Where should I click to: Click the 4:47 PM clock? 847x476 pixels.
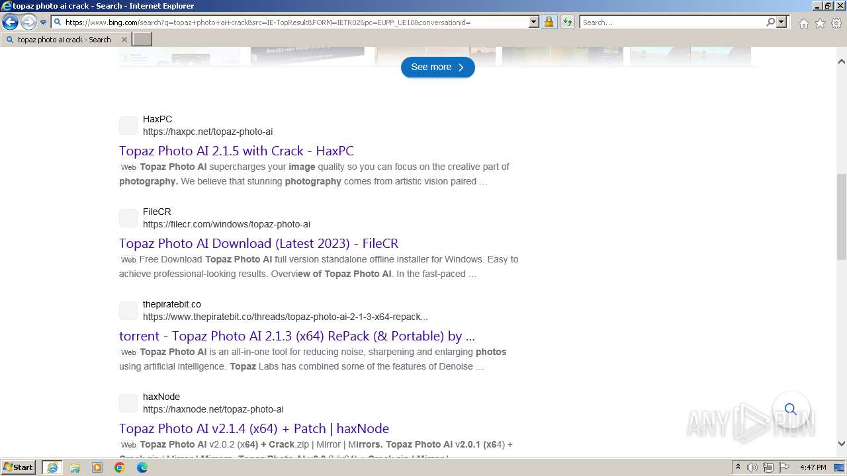pyautogui.click(x=813, y=467)
